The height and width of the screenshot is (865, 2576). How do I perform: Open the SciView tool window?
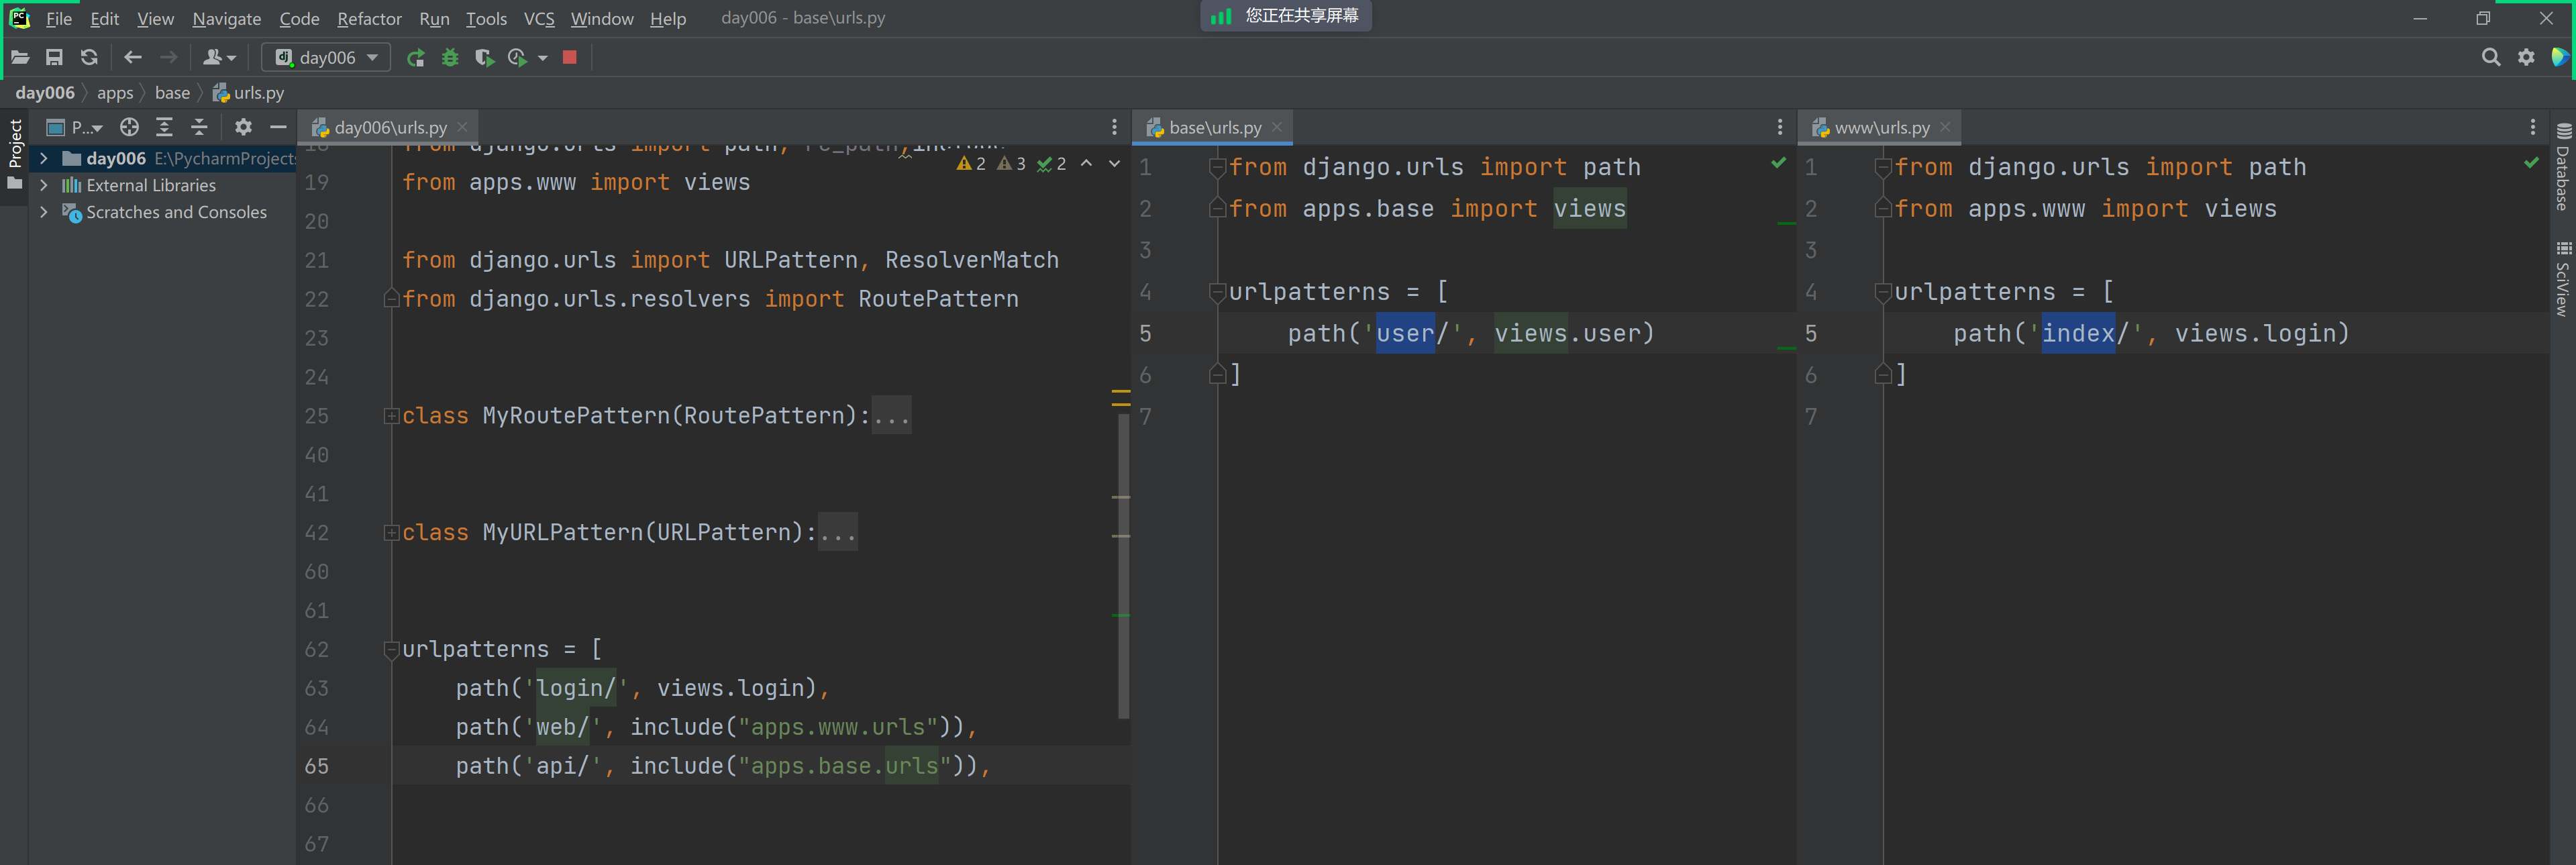coord(2563,280)
